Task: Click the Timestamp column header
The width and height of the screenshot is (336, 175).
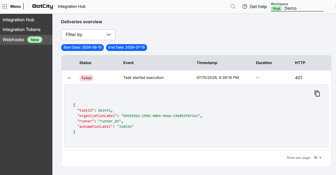Action: (x=207, y=63)
